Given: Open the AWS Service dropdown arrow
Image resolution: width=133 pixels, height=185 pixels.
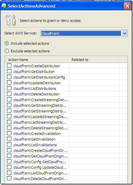Looking at the screenshot, I should coord(124,33).
